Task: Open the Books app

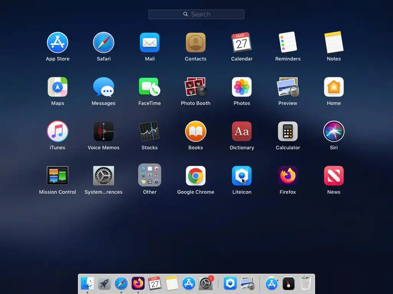Action: pos(195,131)
